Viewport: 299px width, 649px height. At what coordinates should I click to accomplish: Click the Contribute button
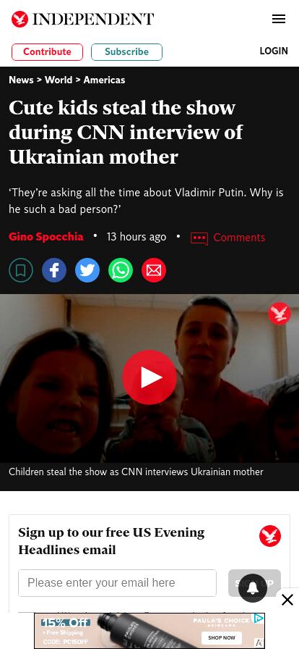point(47,52)
